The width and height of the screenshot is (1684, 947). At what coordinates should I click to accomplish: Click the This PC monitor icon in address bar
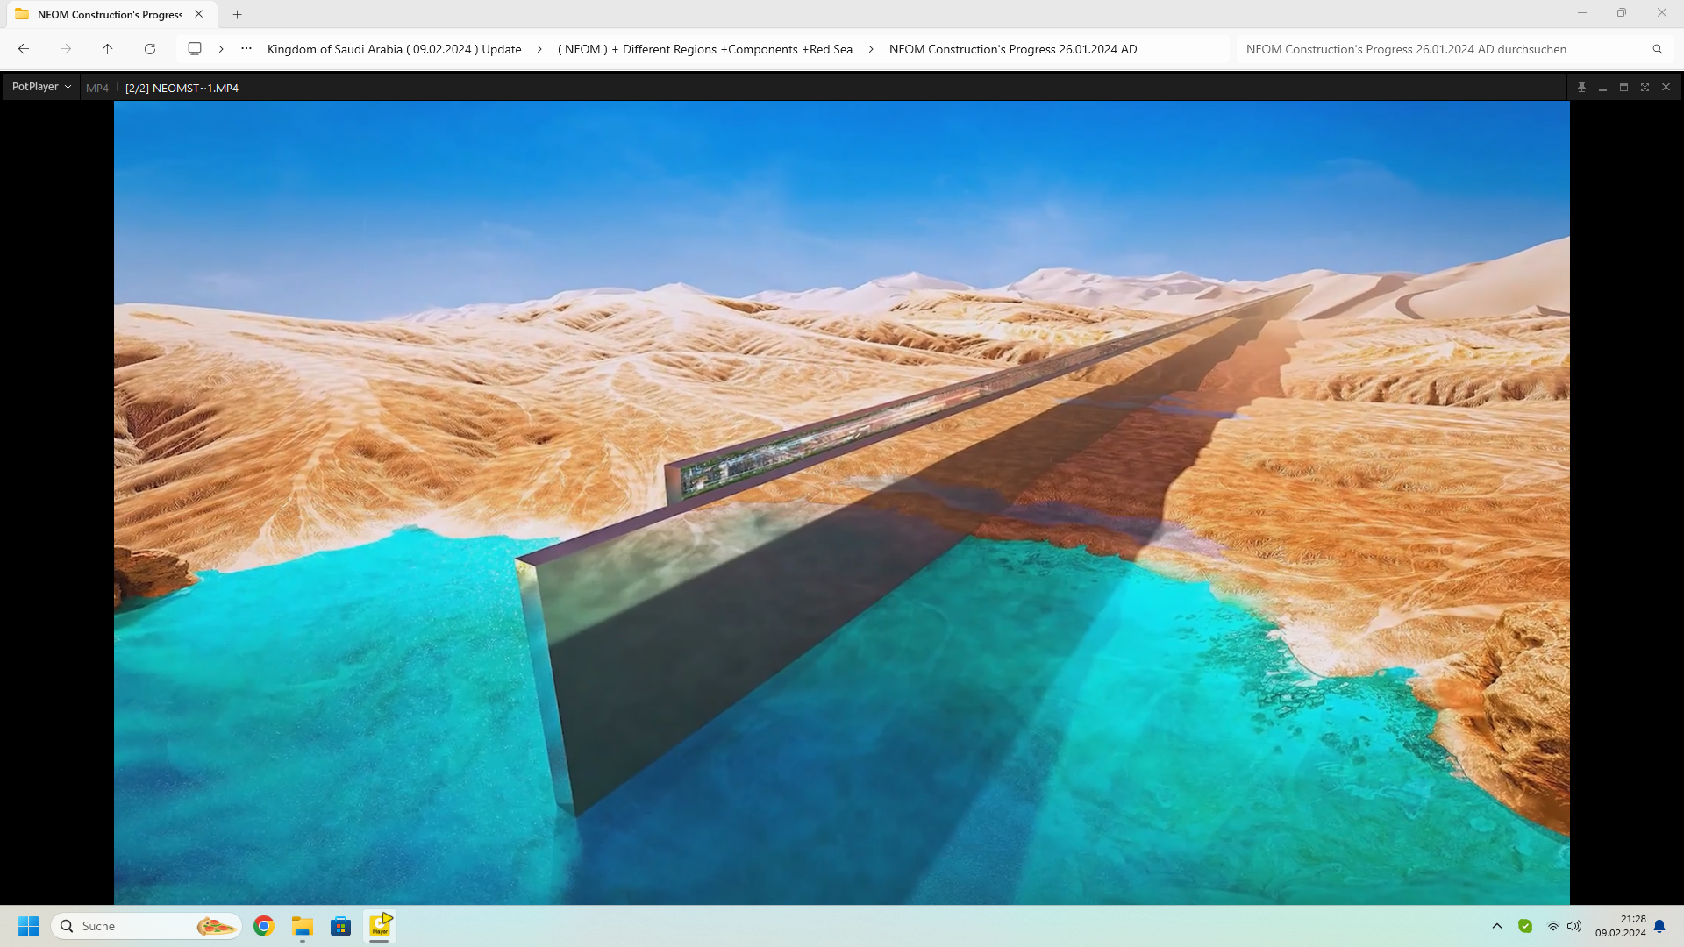pos(195,49)
